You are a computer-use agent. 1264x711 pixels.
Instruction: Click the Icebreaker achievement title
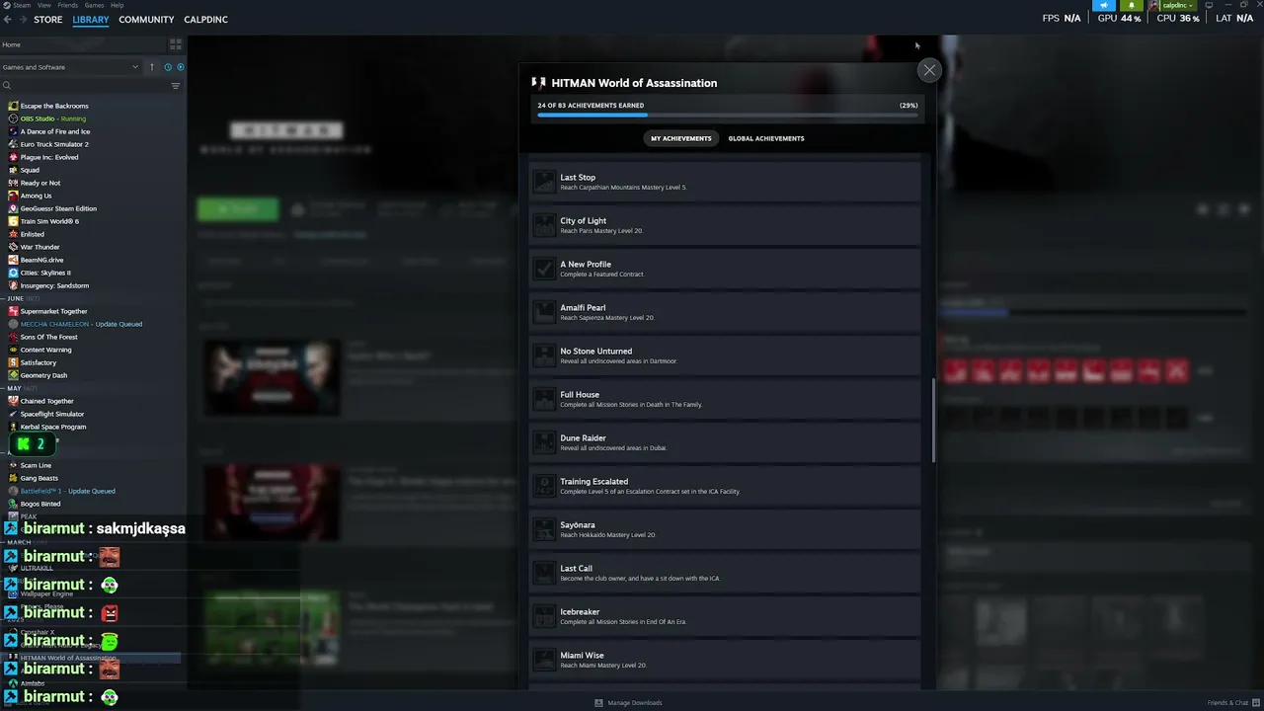tap(580, 612)
